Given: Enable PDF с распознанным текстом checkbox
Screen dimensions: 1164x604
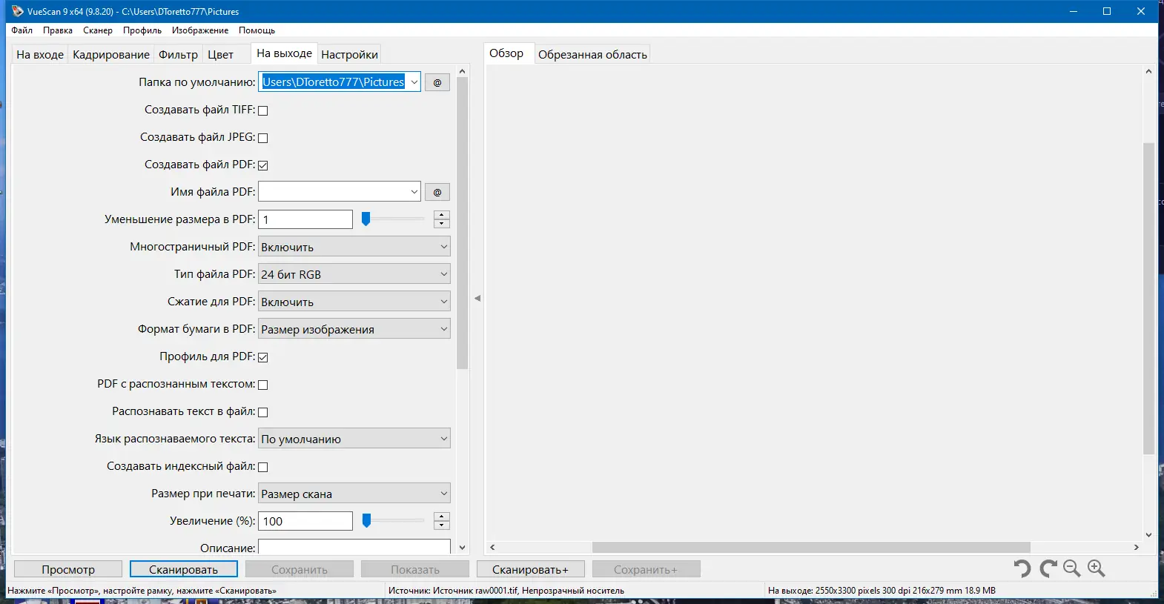Looking at the screenshot, I should [x=262, y=385].
